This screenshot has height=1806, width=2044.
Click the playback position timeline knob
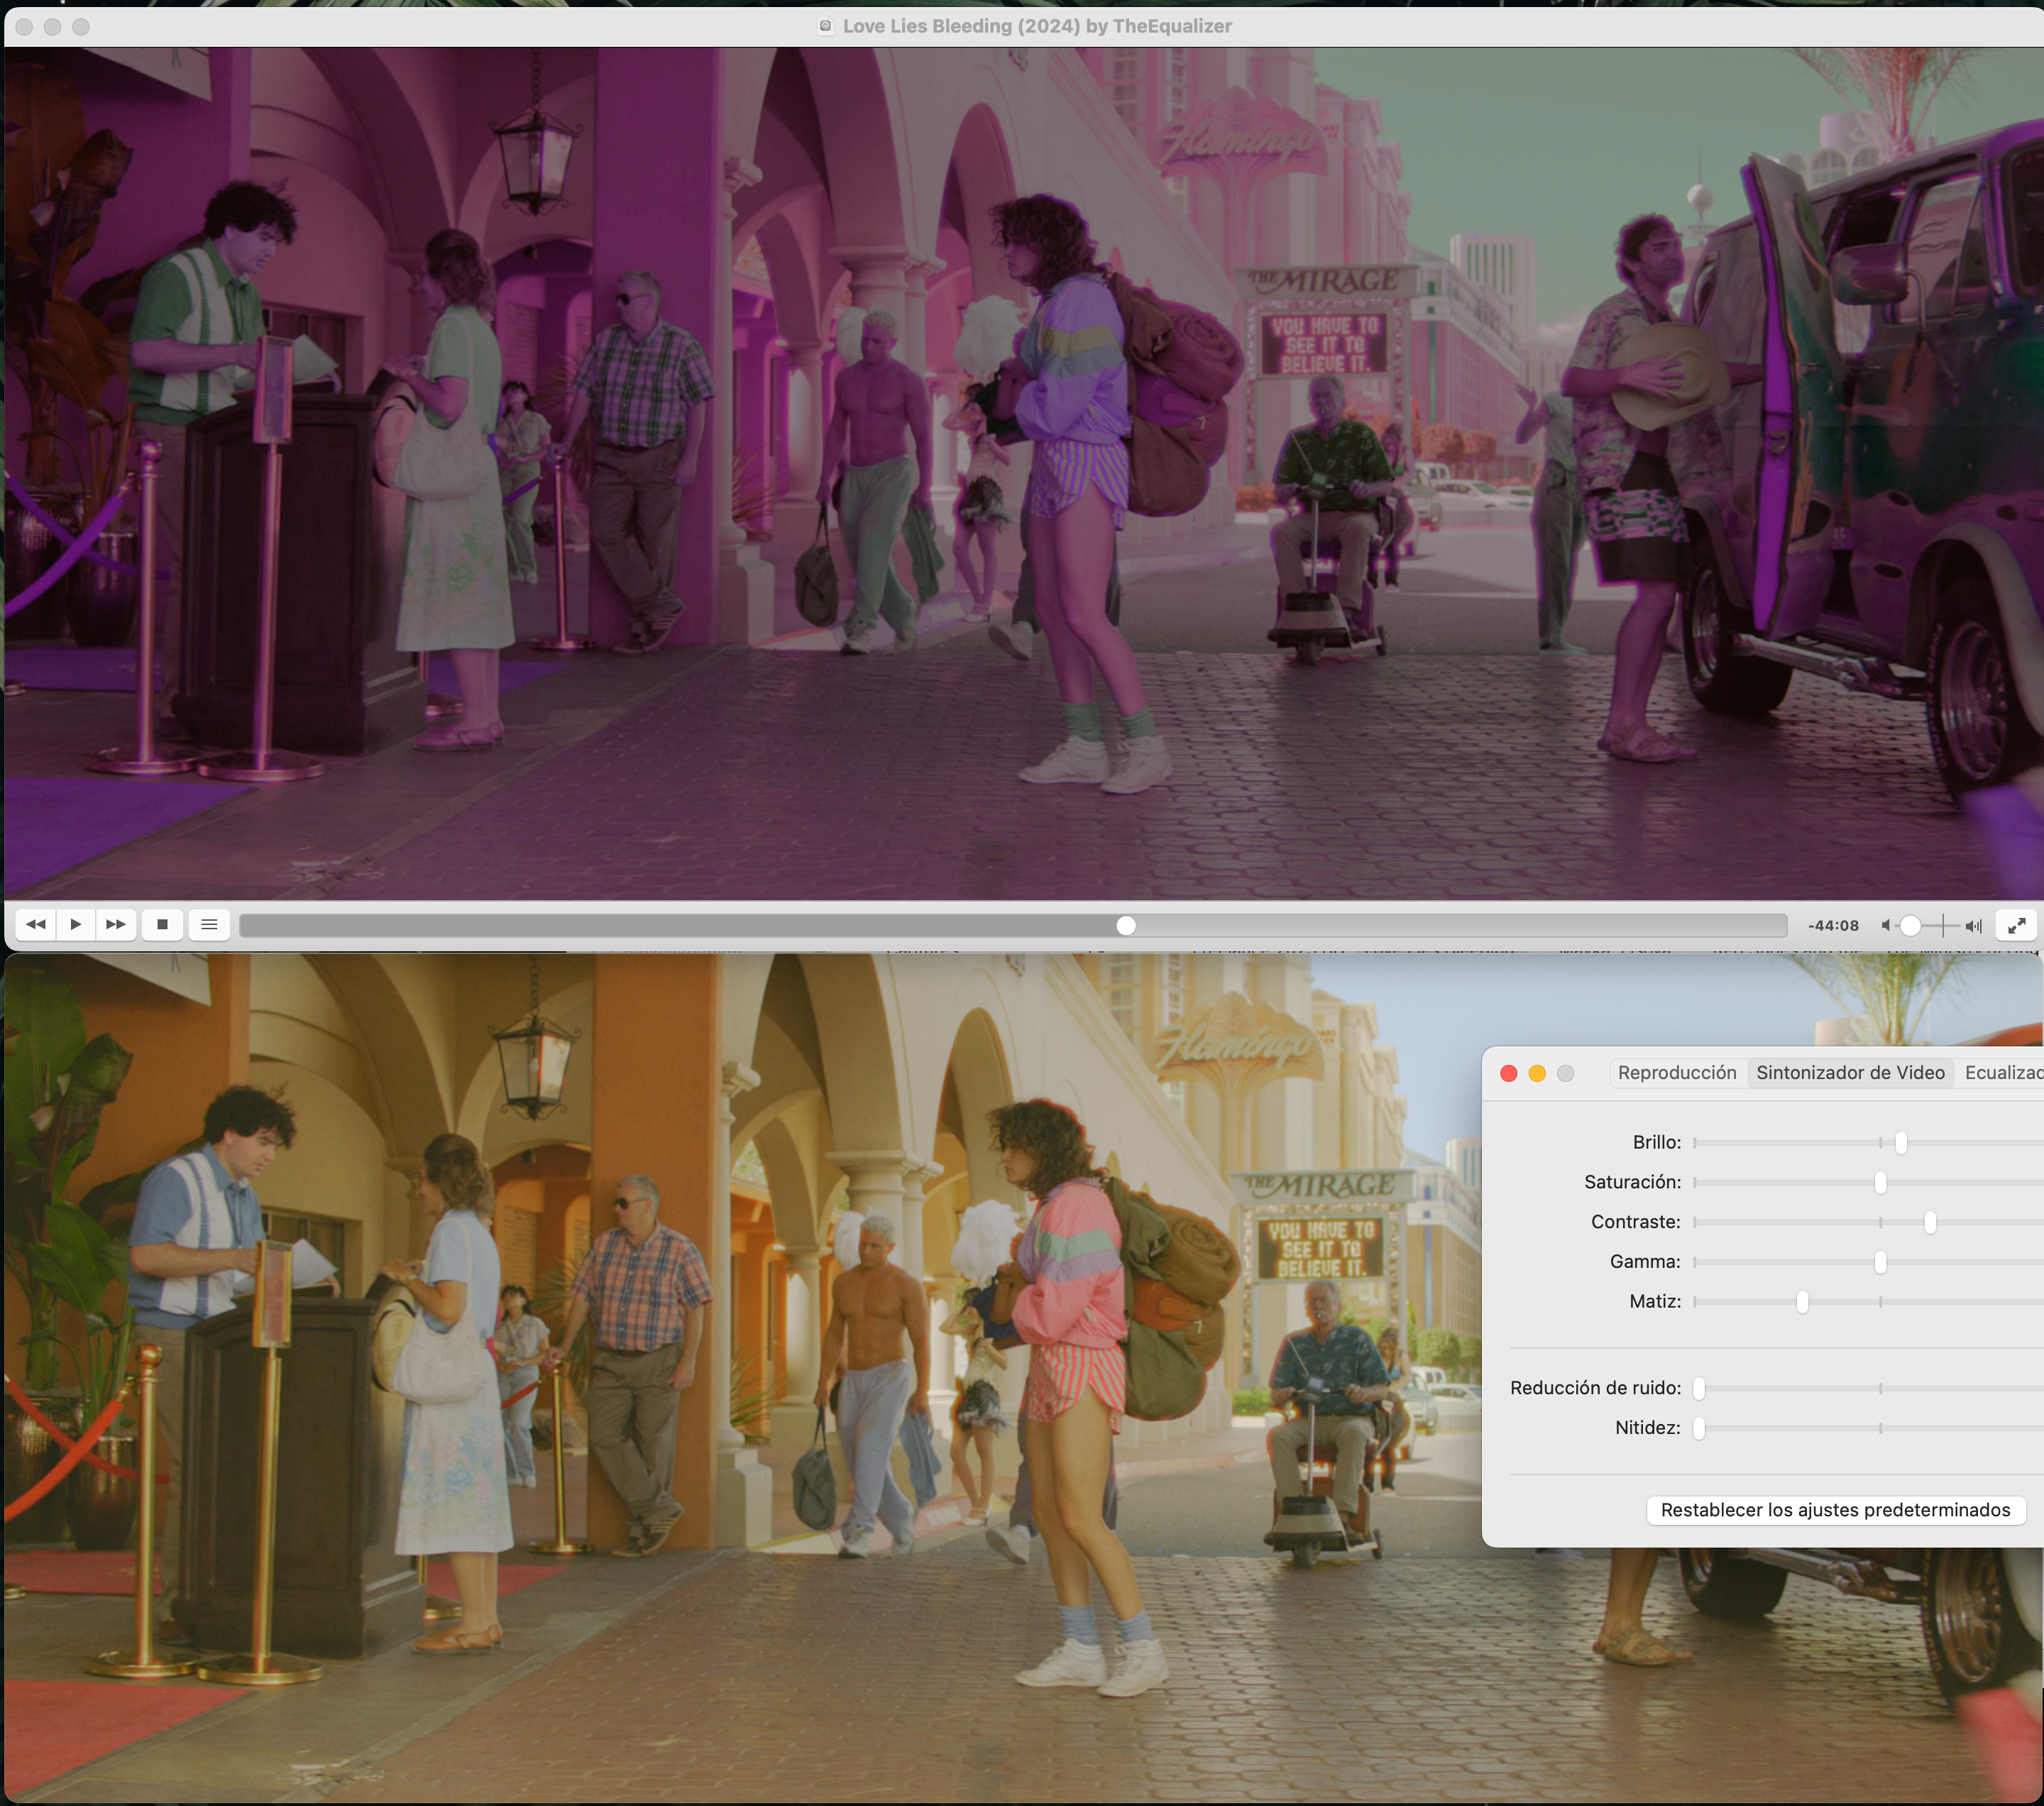[1126, 926]
